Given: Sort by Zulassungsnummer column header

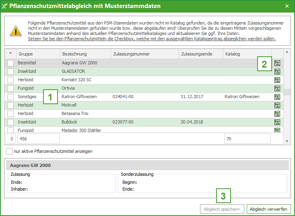Looking at the screenshot, I should click(145, 54).
